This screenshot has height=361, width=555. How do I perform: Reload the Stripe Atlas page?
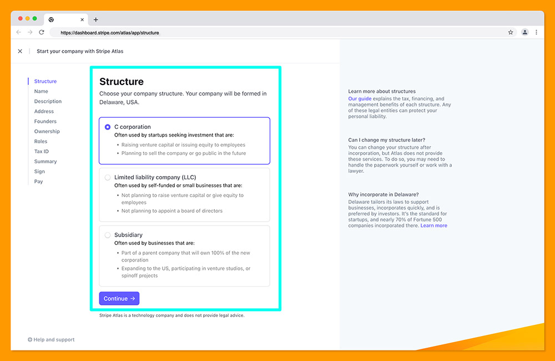coord(42,32)
